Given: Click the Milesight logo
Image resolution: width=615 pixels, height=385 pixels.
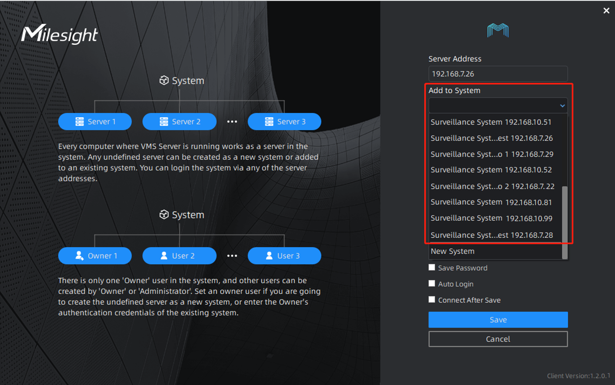Looking at the screenshot, I should coord(59,34).
